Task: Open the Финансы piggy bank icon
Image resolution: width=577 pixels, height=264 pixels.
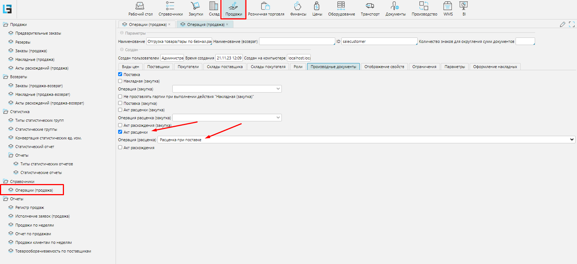Action: (x=298, y=6)
